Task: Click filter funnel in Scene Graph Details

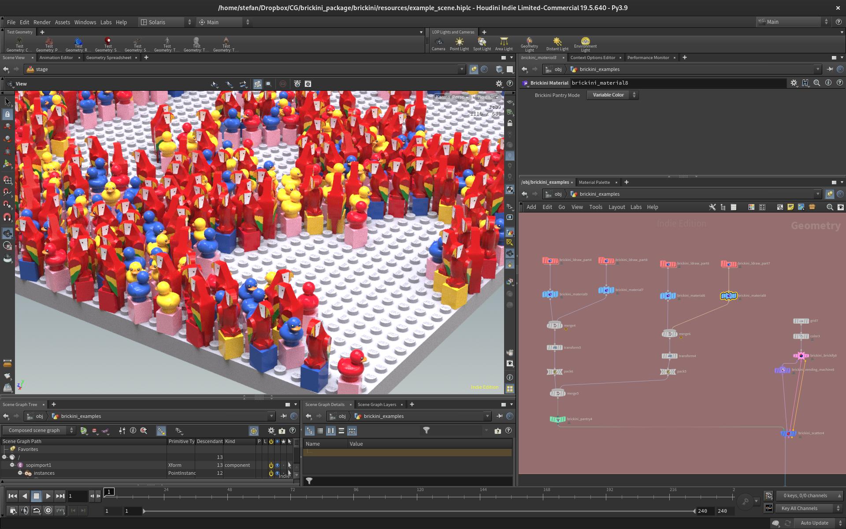Action: [x=427, y=431]
